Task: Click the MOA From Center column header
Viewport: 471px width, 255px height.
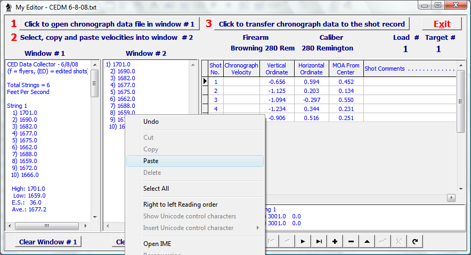Action: [x=346, y=69]
